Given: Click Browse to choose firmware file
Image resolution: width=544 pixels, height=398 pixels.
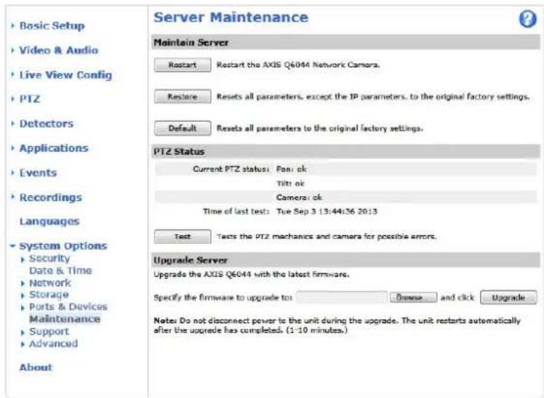Looking at the screenshot, I should [x=413, y=298].
